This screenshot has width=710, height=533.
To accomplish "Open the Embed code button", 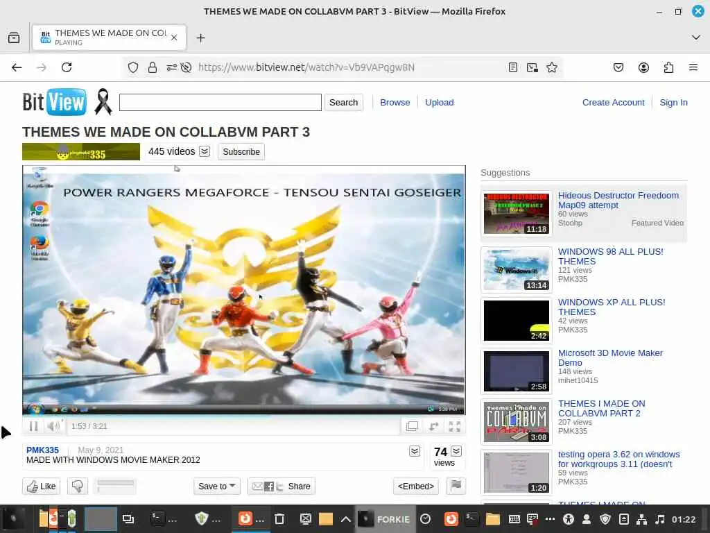I will point(416,487).
